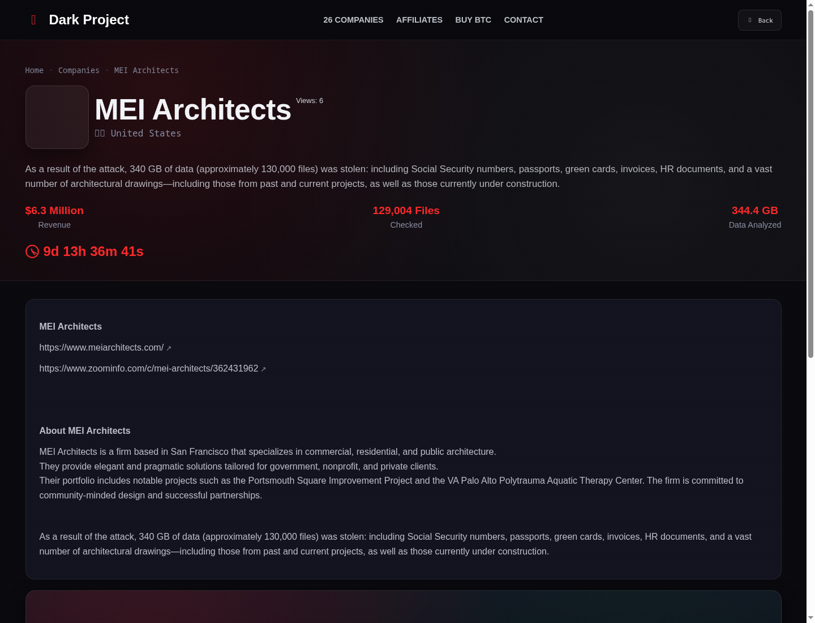Click the scrollbar down arrow
The image size is (815, 623).
click(810, 618)
